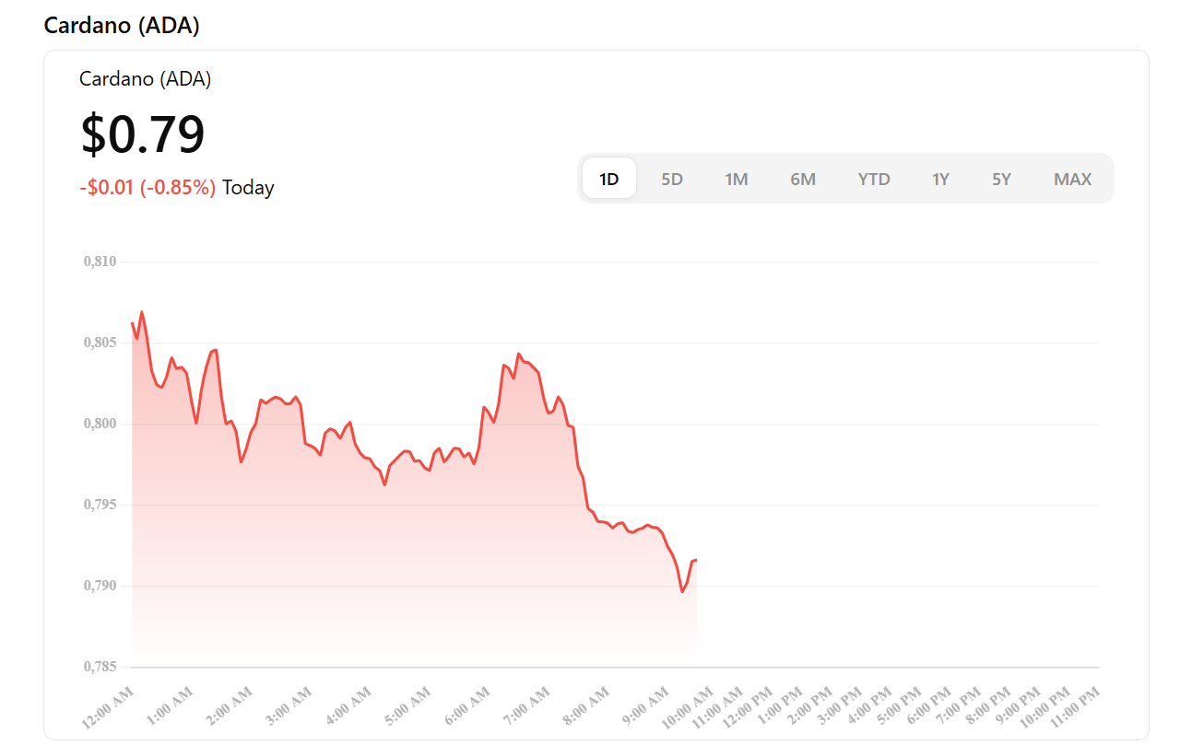1180x756 pixels.
Task: Click the 11:00 PM x-axis label
Action: [1075, 707]
